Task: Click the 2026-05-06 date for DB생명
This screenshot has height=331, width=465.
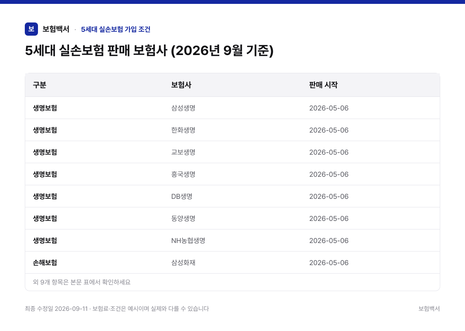Action: point(329,197)
